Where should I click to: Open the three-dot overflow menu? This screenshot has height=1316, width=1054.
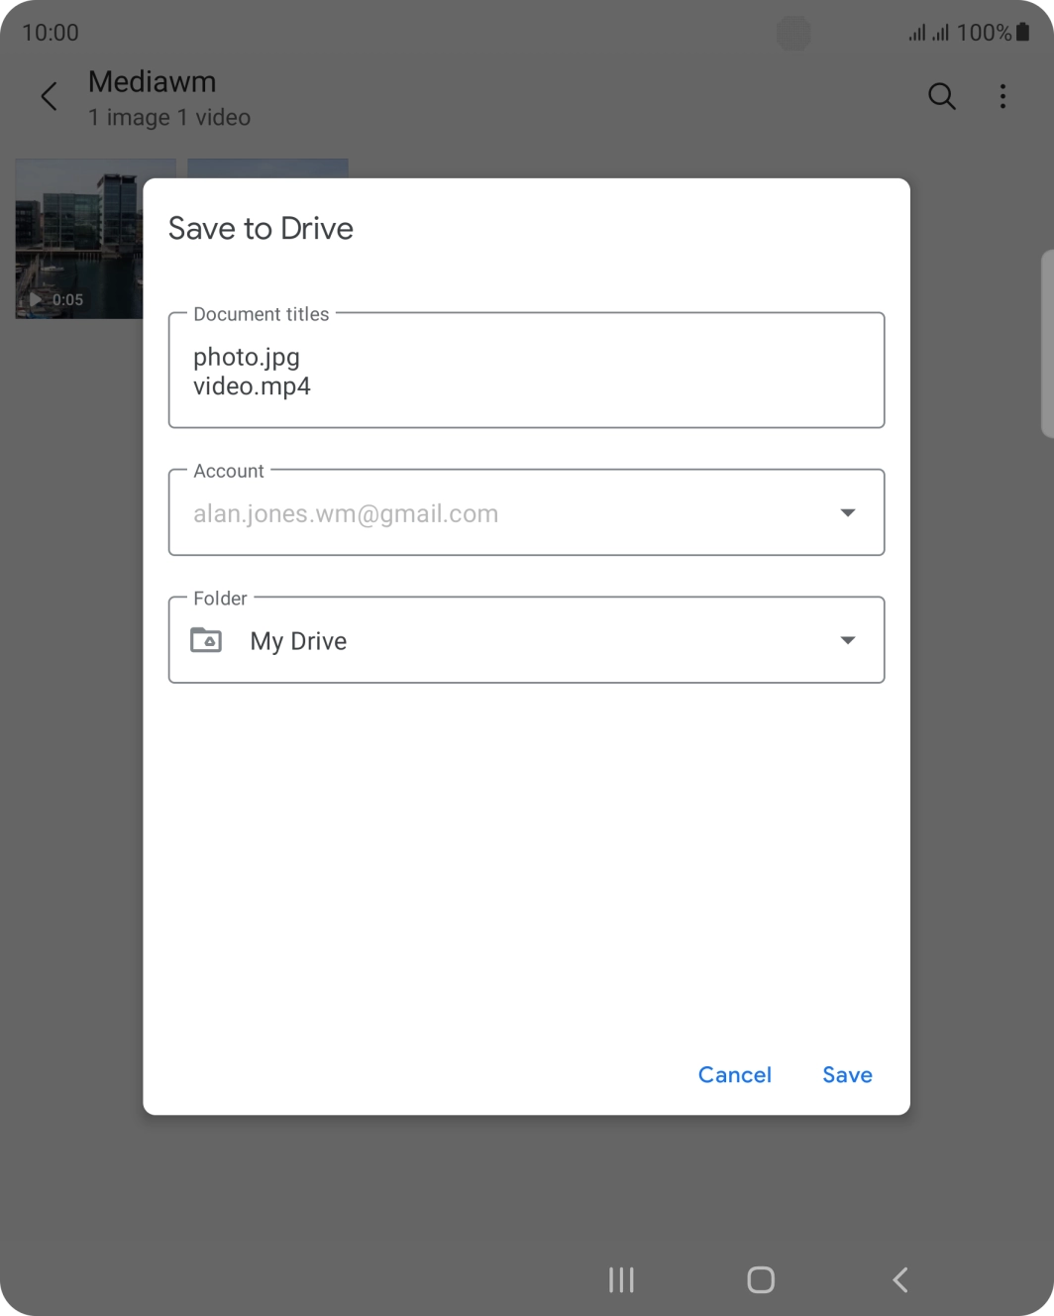pos(1002,96)
